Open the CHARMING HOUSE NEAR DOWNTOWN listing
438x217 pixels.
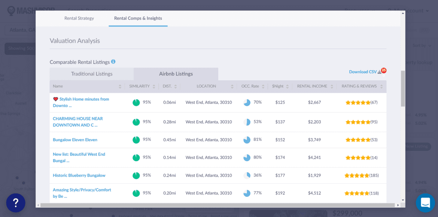(x=78, y=122)
